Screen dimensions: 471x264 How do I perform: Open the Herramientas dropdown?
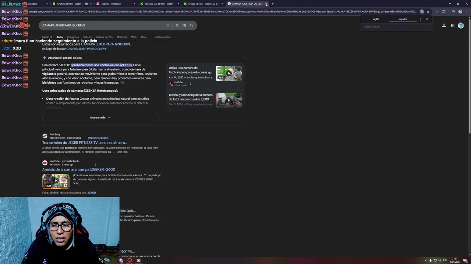(163, 37)
